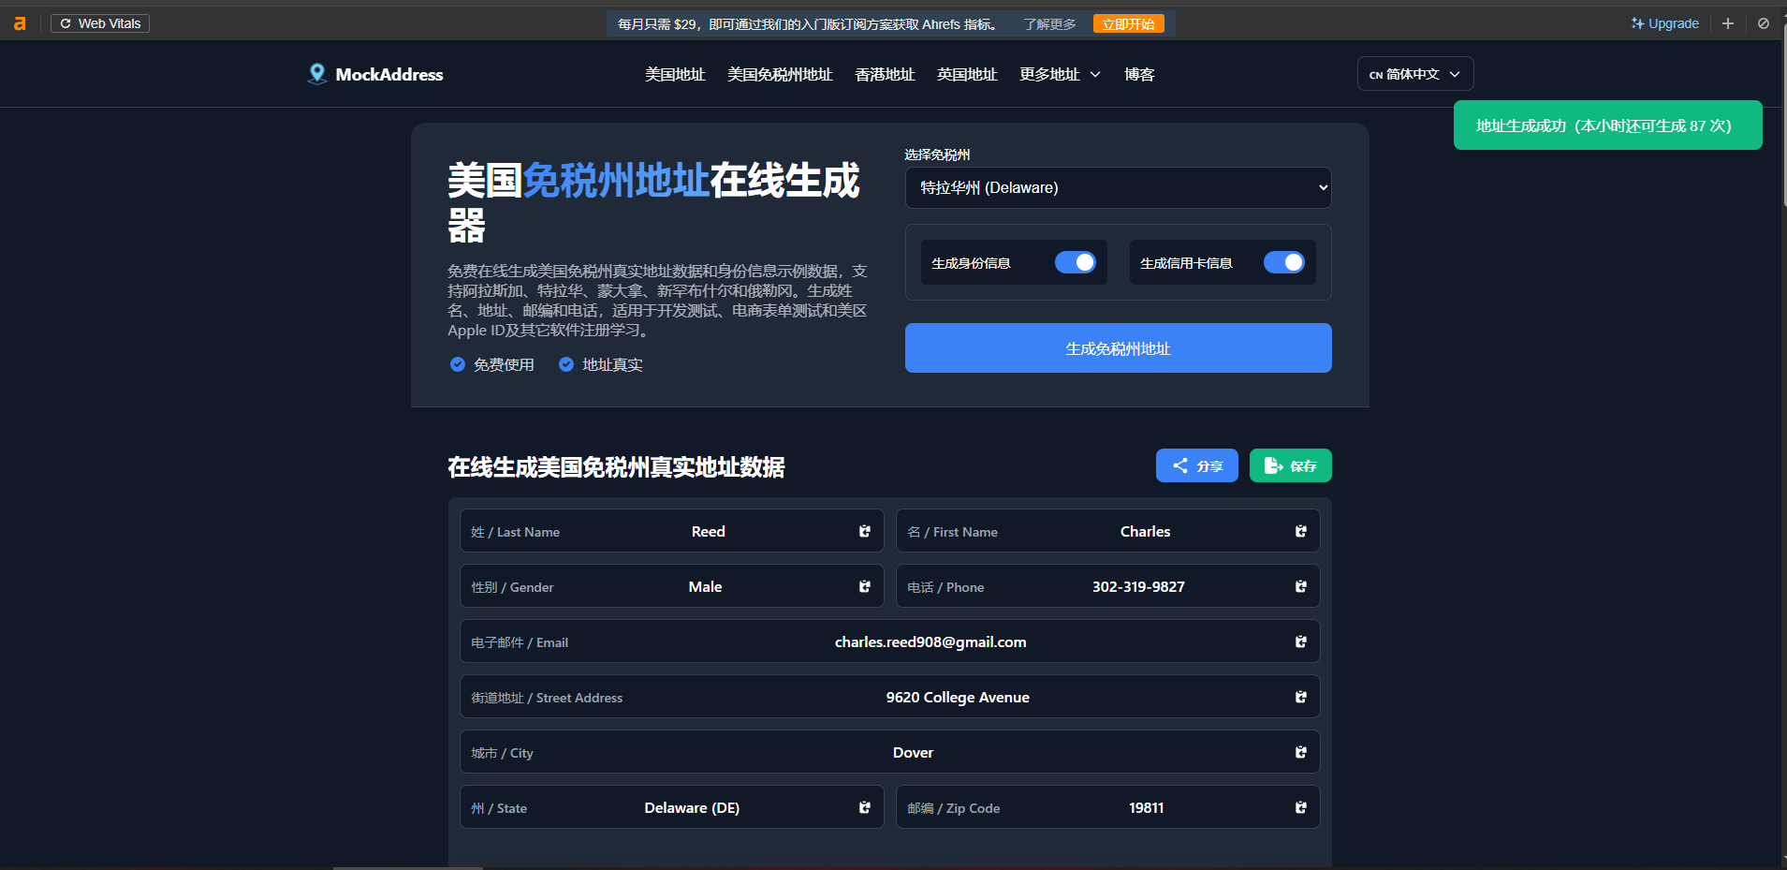This screenshot has height=870, width=1787.
Task: Open the tax-free state select dropdown
Action: click(1118, 188)
